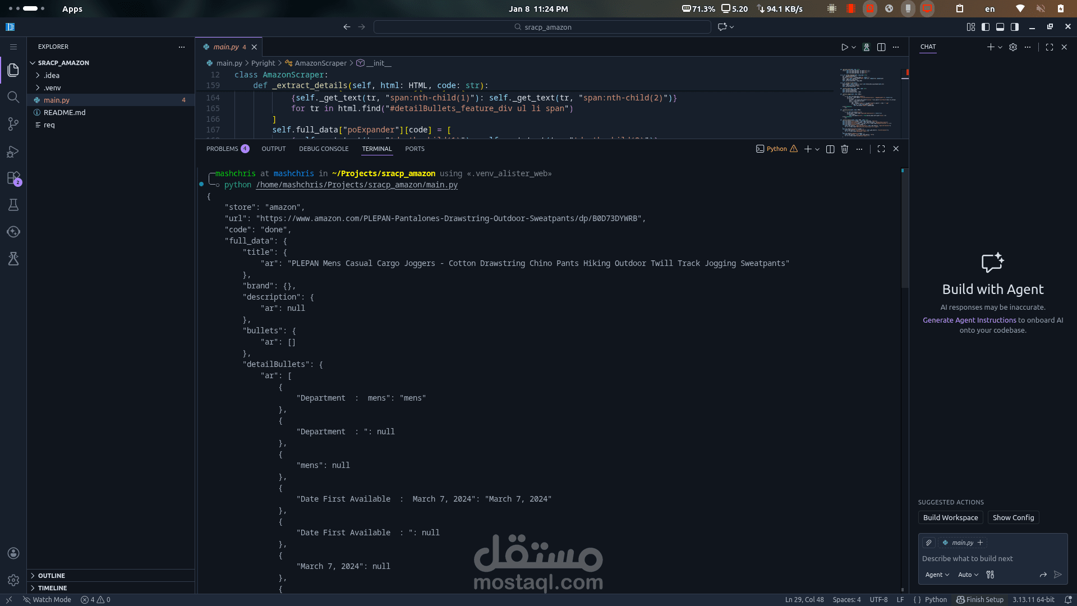Open README.md in the explorer

click(x=111, y=112)
